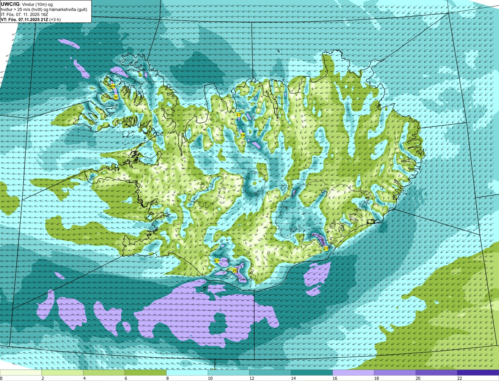This screenshot has height=381, width=499.
Task: Select the medium purple 18–20 m/s swatch
Action: 395,373
